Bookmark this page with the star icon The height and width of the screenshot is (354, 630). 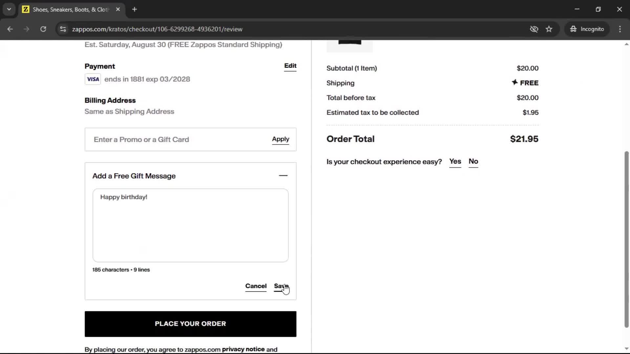pyautogui.click(x=549, y=29)
